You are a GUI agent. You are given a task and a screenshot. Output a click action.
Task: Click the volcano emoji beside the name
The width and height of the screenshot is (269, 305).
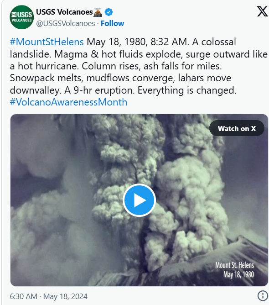pos(98,12)
